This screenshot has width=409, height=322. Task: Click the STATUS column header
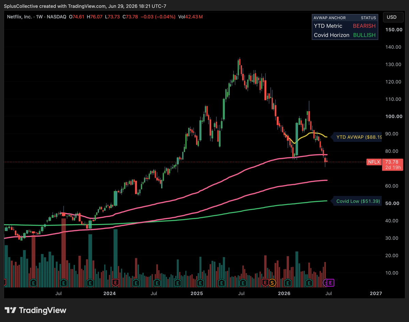coord(368,18)
